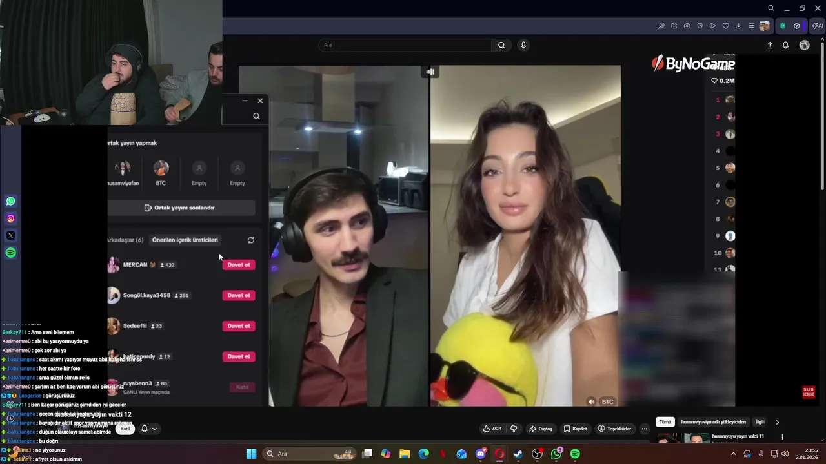Show hidden system tray icons
The image size is (826, 464).
point(733,454)
